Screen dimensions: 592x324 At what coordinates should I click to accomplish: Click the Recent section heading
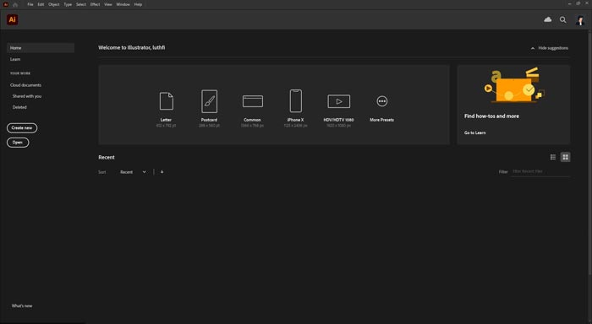107,157
